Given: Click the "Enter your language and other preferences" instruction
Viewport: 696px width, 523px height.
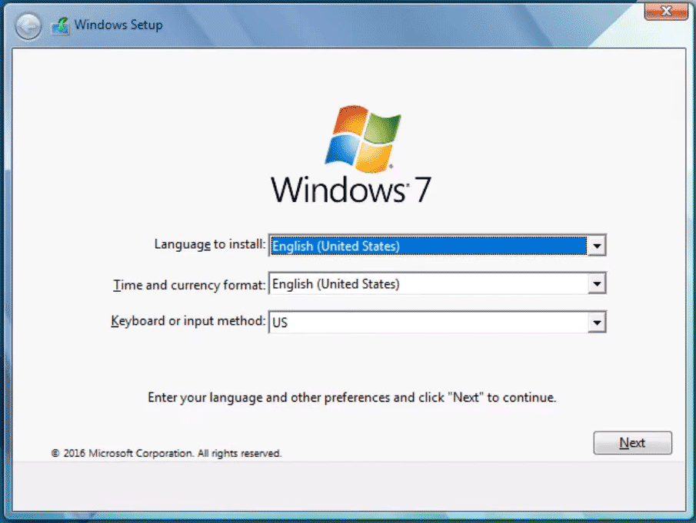Looking at the screenshot, I should pos(351,398).
